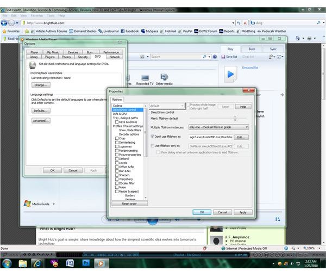This screenshot has height=271, width=326.
Task: Click Reset order button
Action: (x=129, y=204)
